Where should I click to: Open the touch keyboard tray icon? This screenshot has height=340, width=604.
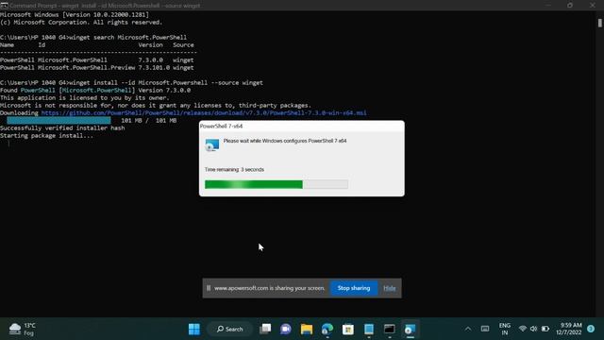click(485, 329)
